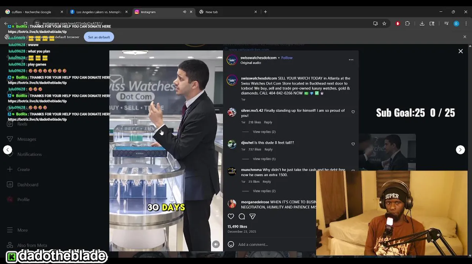The width and height of the screenshot is (472, 264).
Task: Share the reel with the paper plane icon
Action: [x=252, y=216]
